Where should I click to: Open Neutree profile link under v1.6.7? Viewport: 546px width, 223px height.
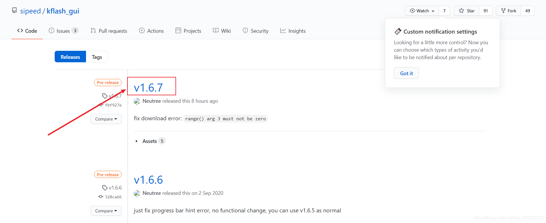[x=152, y=101]
